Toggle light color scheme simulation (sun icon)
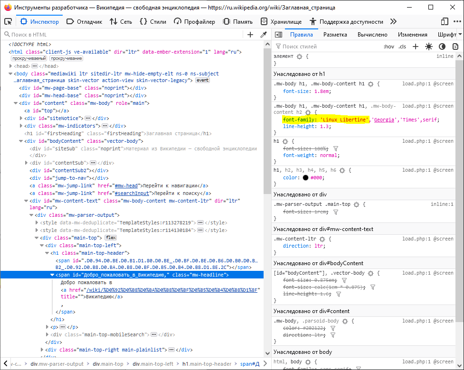The width and height of the screenshot is (464, 370). 429,46
